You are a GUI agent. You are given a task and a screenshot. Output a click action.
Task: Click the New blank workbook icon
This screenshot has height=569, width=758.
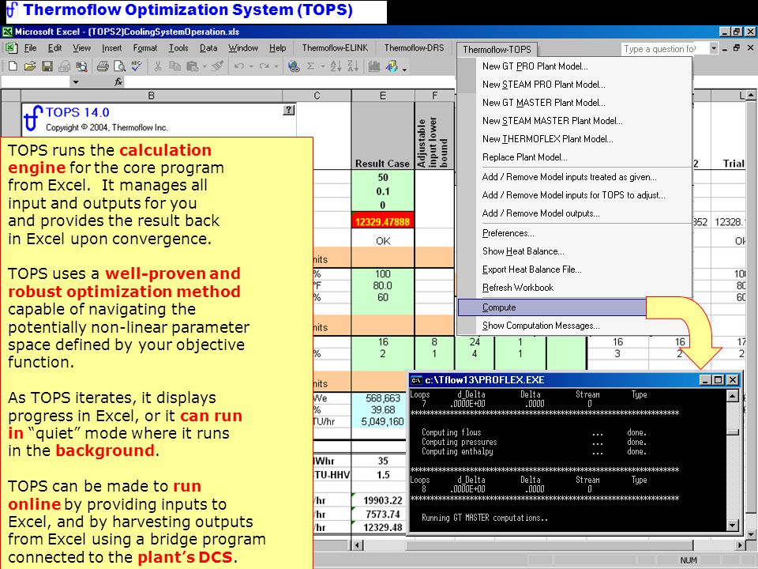(13, 66)
